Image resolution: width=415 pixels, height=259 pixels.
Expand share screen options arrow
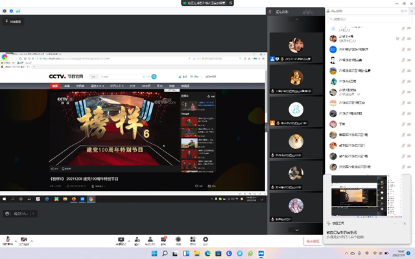[129, 241]
